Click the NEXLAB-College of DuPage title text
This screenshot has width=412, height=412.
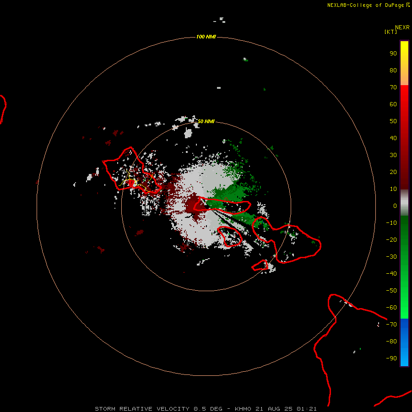(365, 5)
